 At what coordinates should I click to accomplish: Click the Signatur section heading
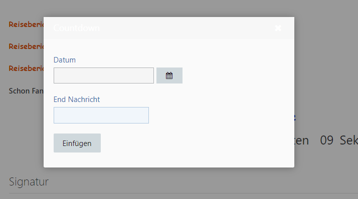click(29, 181)
